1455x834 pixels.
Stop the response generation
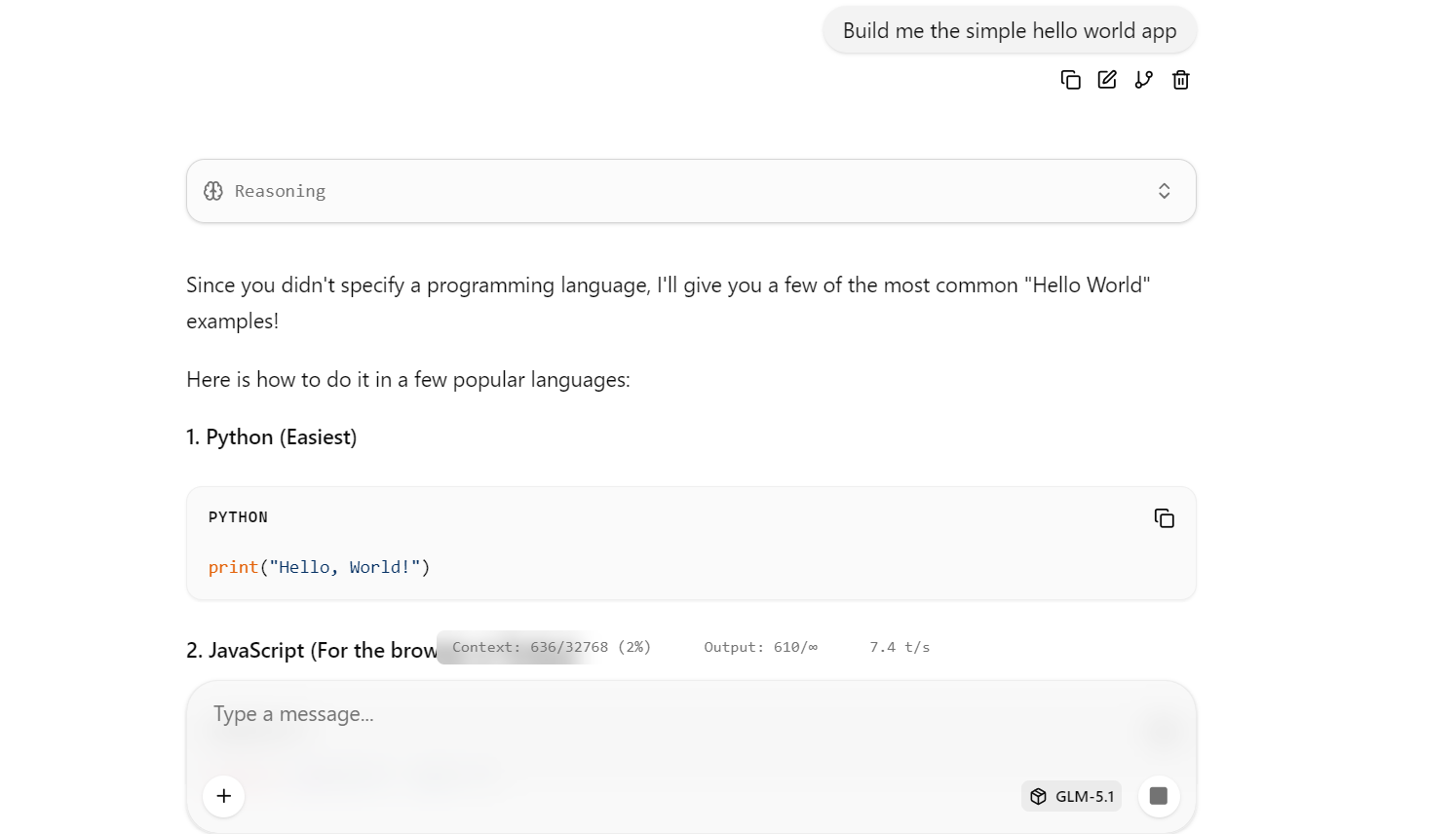coord(1159,796)
